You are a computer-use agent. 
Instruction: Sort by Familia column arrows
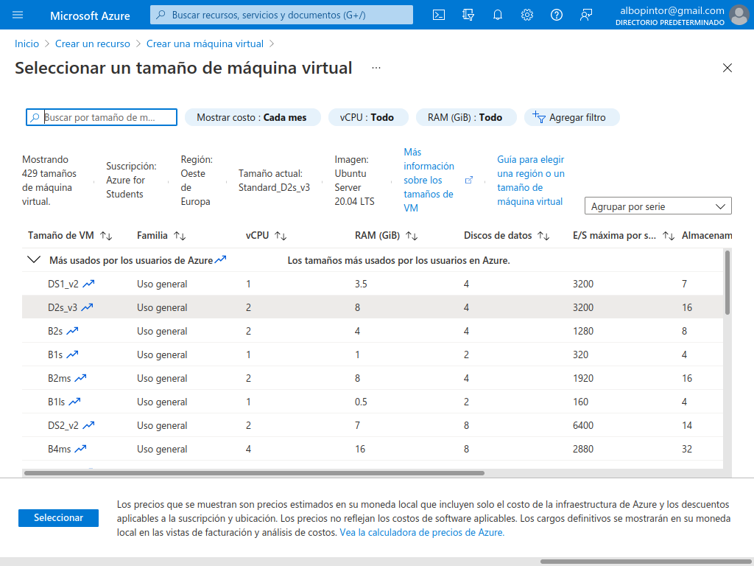tap(180, 236)
